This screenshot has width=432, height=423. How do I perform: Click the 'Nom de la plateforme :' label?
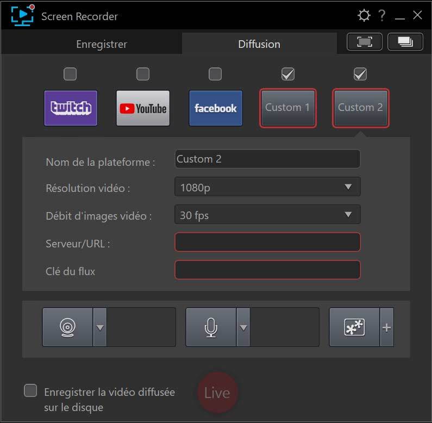(x=101, y=162)
